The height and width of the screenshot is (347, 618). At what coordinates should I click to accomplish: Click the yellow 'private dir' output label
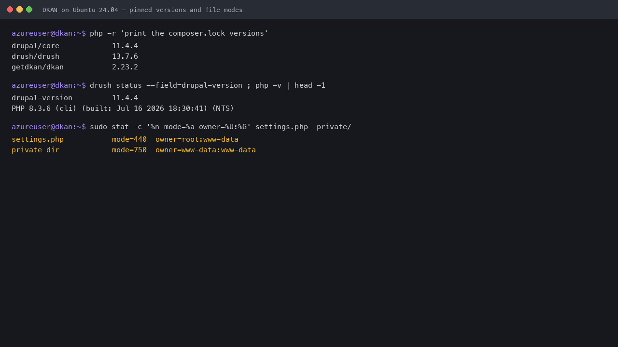[36, 150]
